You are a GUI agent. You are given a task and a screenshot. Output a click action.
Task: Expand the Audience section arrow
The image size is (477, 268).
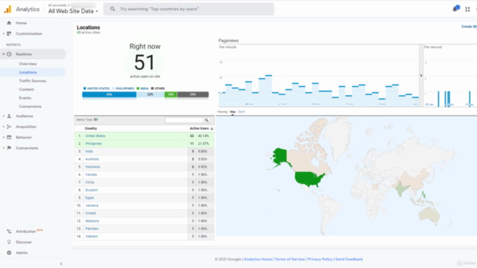[4, 116]
